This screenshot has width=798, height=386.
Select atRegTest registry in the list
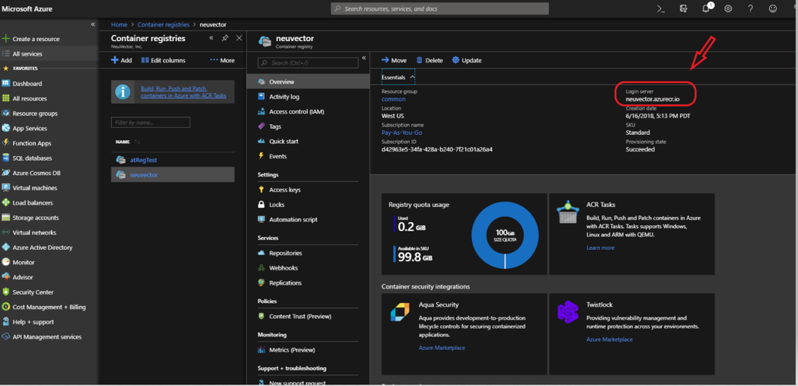tap(143, 160)
